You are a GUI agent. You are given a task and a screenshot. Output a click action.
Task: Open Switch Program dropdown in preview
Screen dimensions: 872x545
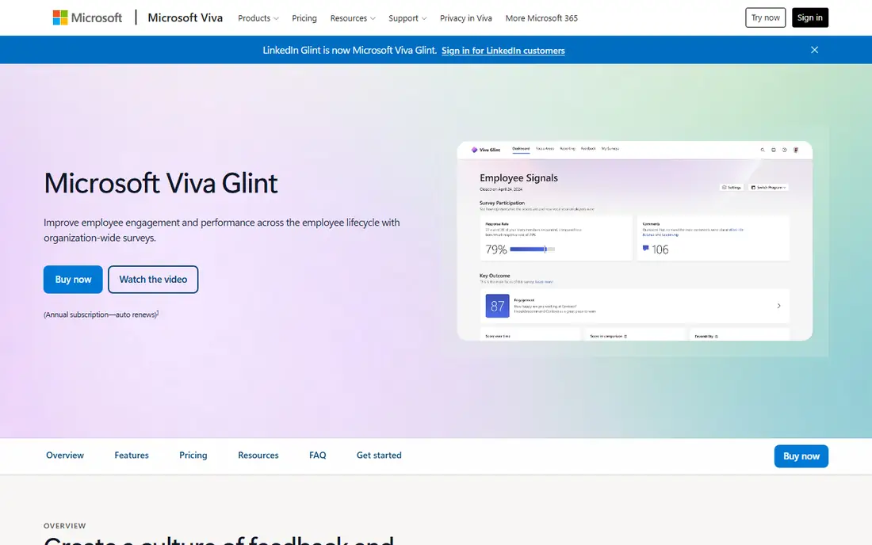[x=768, y=188]
